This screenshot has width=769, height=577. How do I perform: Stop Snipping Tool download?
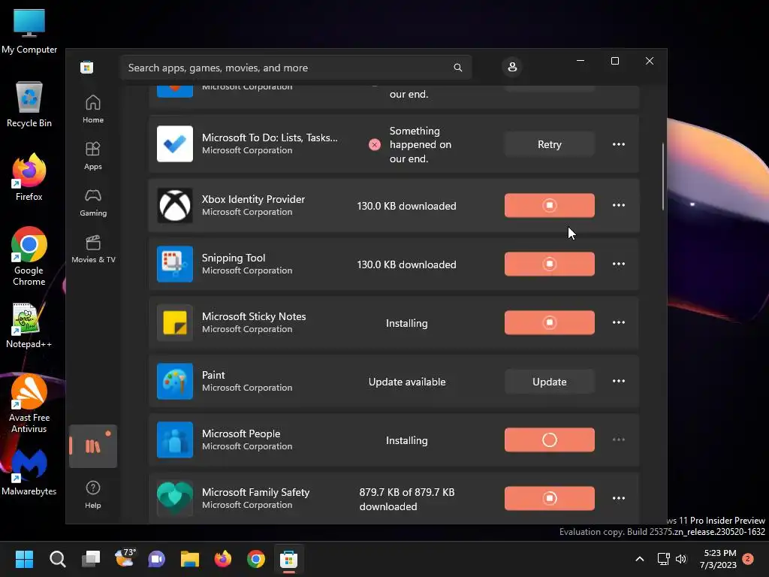549,264
